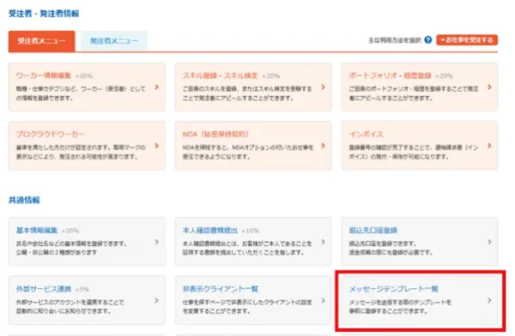Open インボイス link
This screenshot has width=515, height=336.
(366, 134)
